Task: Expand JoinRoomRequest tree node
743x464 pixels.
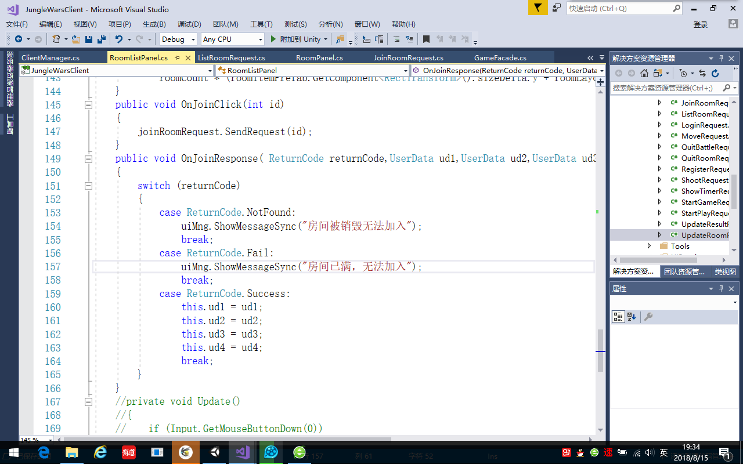Action: pyautogui.click(x=659, y=103)
